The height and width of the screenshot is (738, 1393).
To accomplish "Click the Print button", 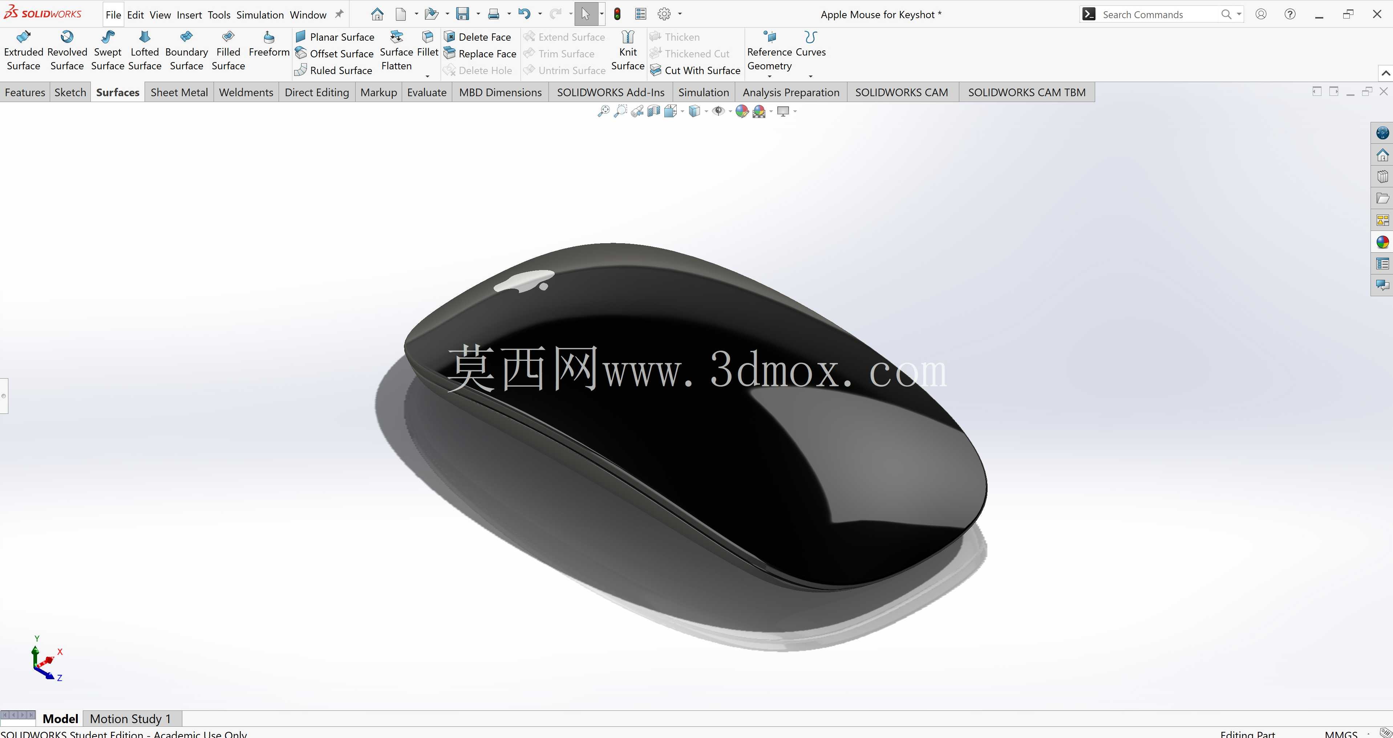I will [x=493, y=14].
